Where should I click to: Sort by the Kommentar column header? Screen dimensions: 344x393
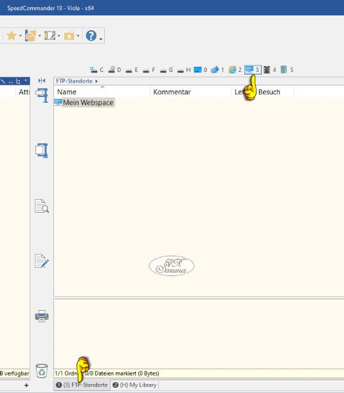[x=191, y=92]
